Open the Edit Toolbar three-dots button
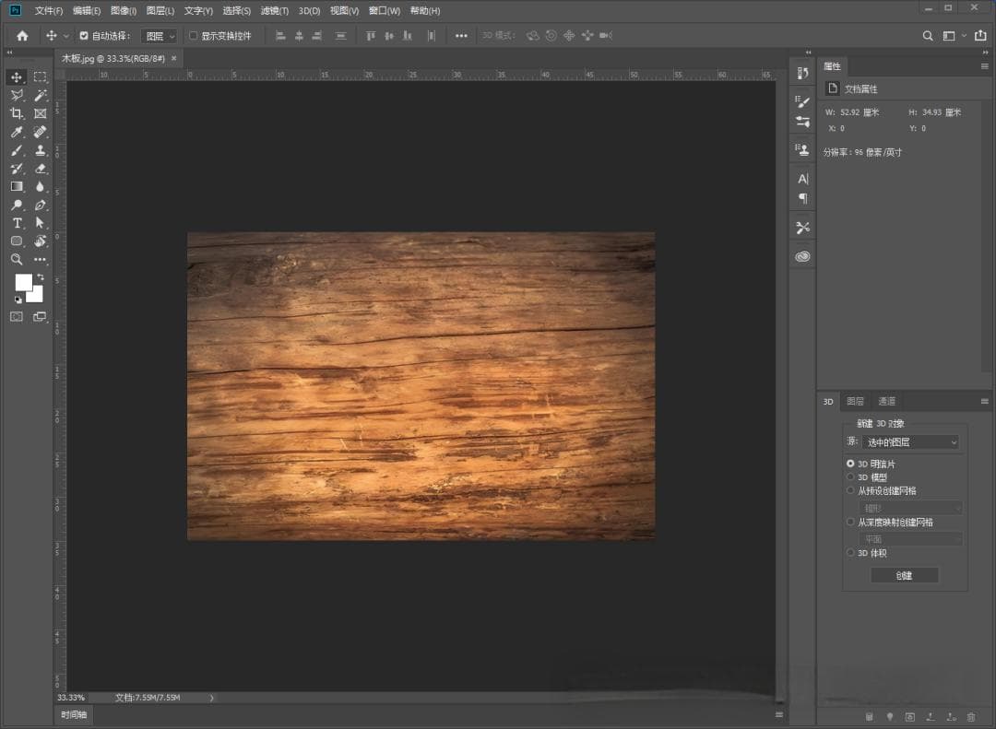Image resolution: width=996 pixels, height=729 pixels. point(40,260)
